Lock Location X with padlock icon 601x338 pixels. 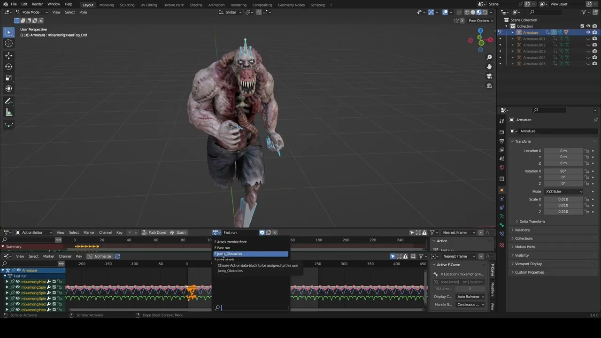tap(586, 151)
